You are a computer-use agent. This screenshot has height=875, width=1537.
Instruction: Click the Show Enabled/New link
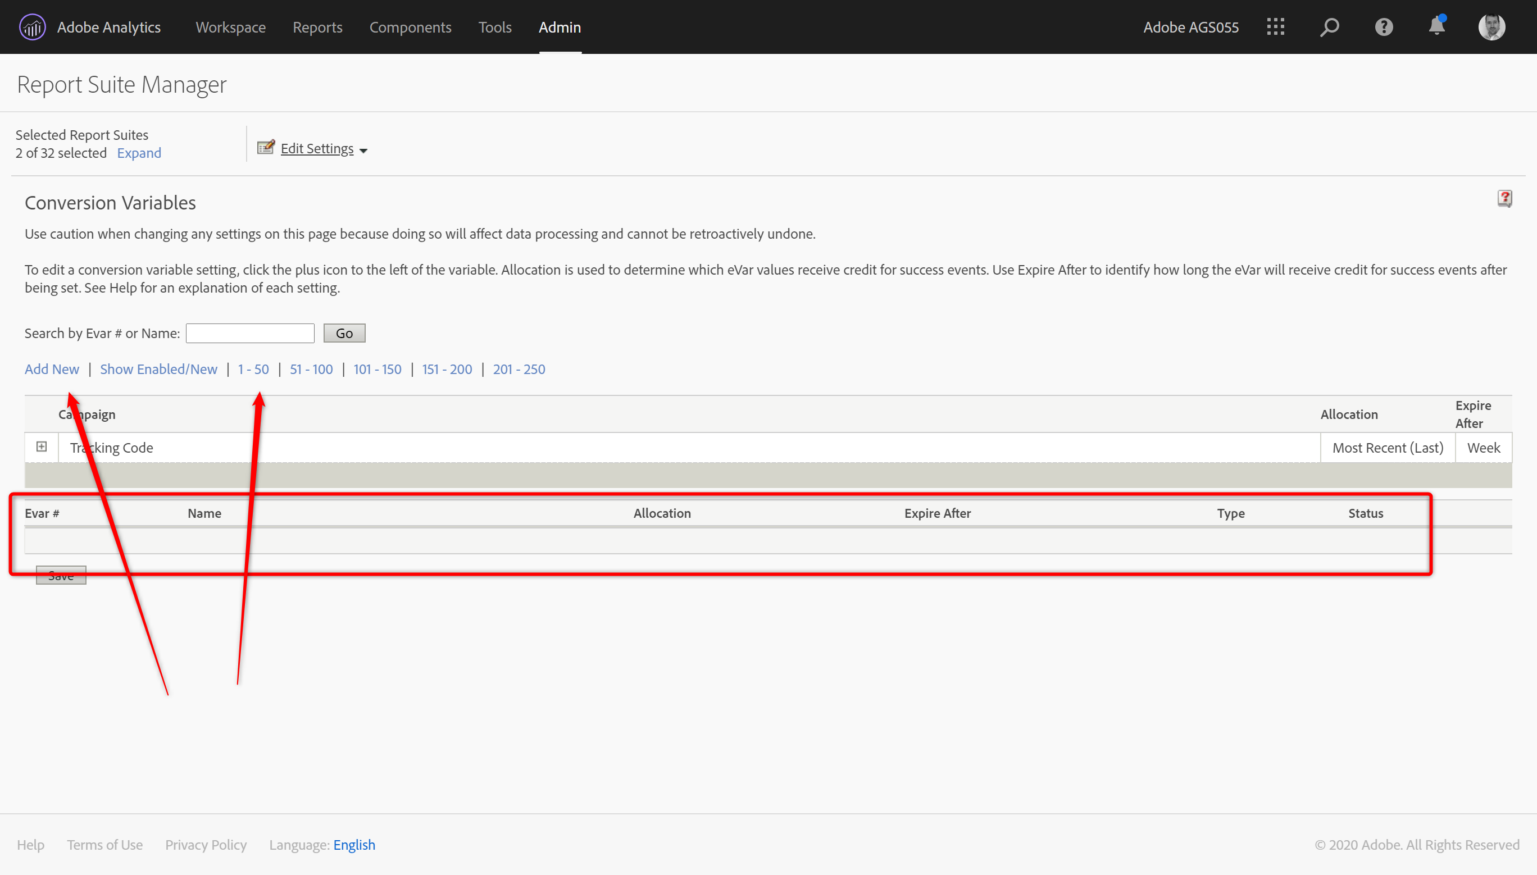point(158,369)
